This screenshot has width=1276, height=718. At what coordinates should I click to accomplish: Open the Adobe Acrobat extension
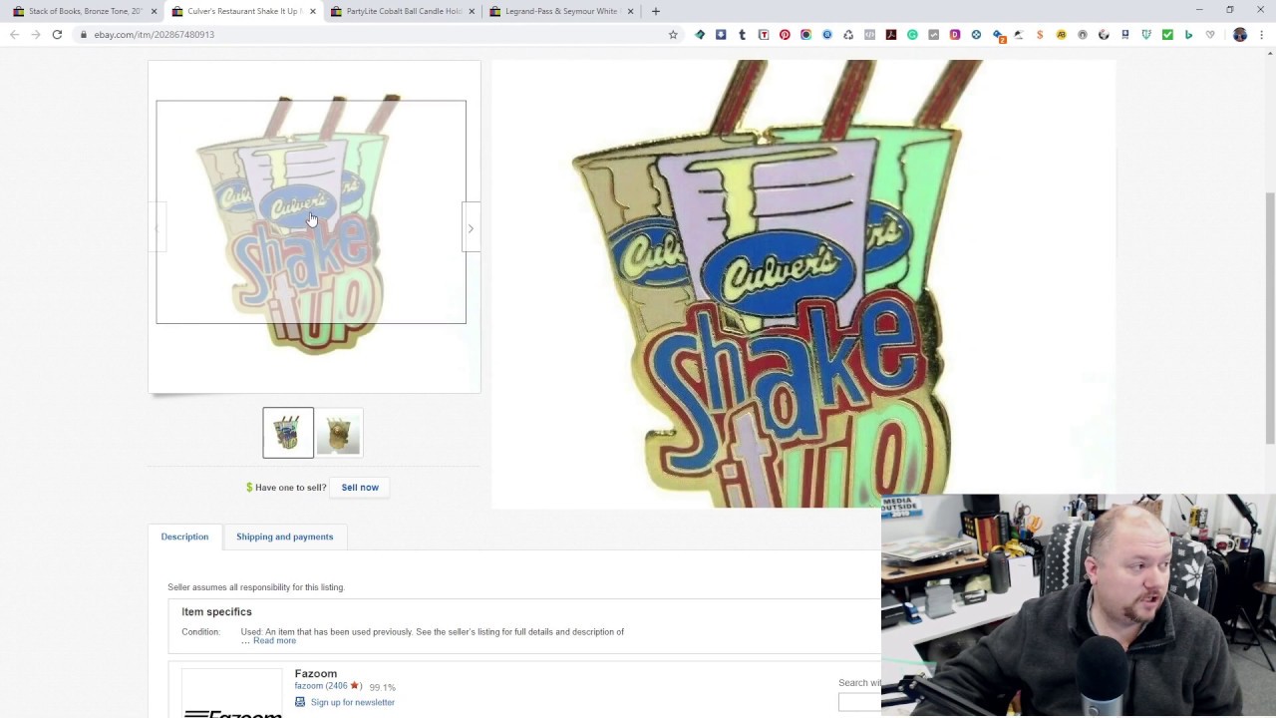click(x=891, y=35)
